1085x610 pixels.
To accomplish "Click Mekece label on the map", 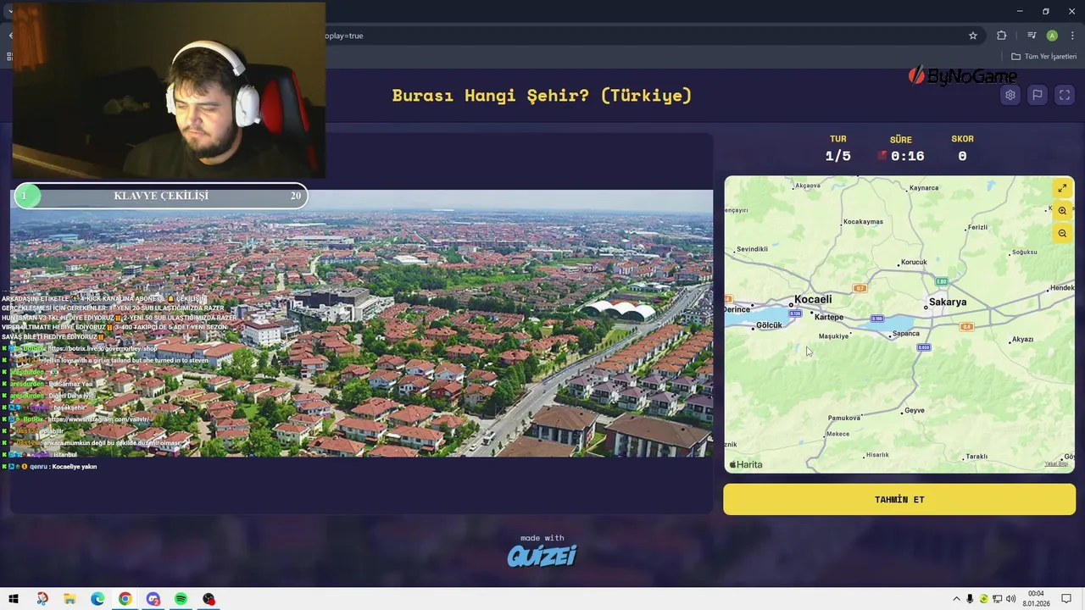I will click(837, 434).
